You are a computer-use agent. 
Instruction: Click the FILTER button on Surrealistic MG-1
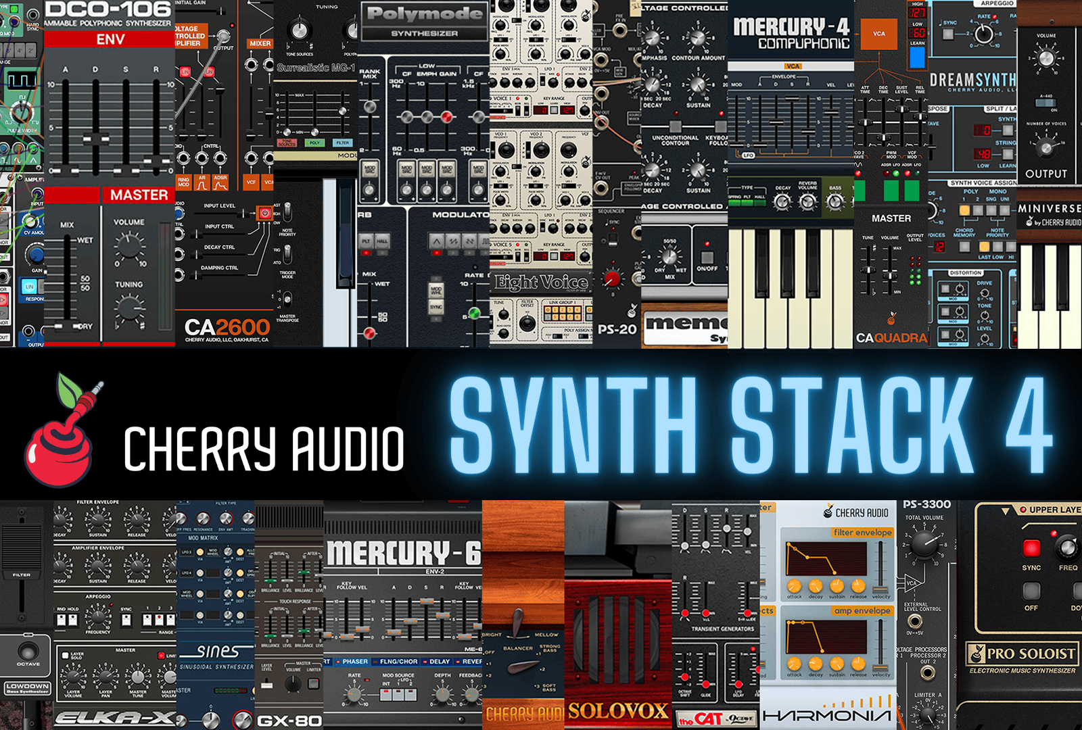343,143
